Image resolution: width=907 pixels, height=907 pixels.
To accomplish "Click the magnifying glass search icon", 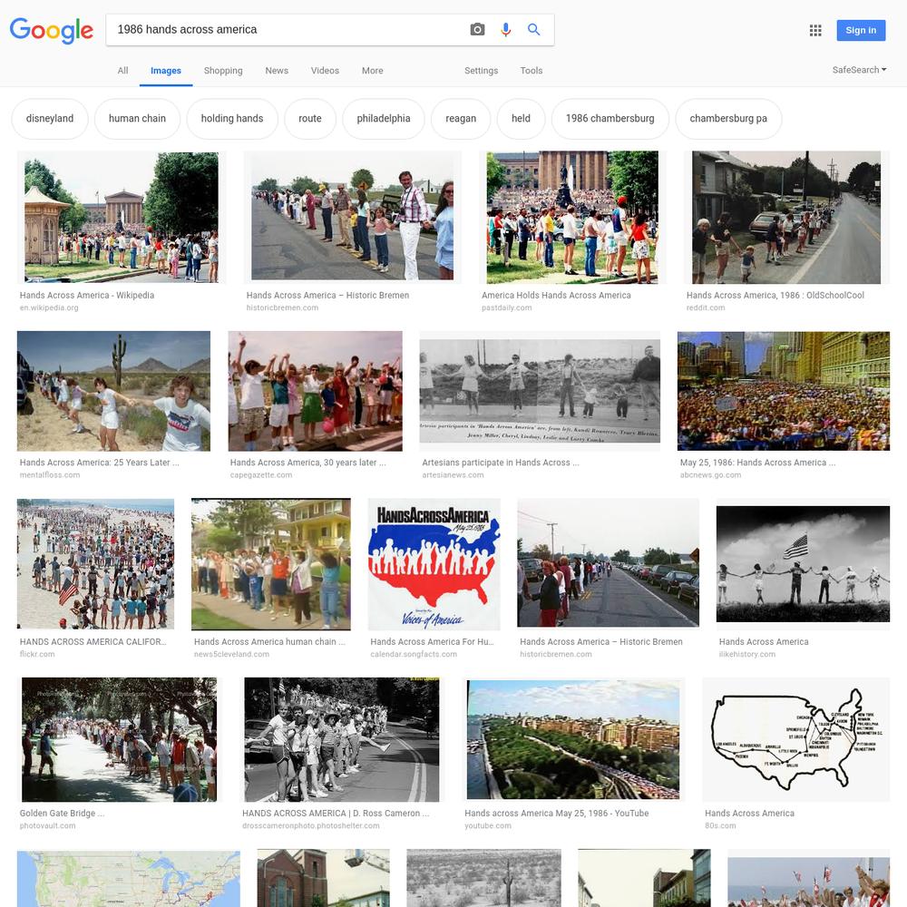I will [534, 30].
